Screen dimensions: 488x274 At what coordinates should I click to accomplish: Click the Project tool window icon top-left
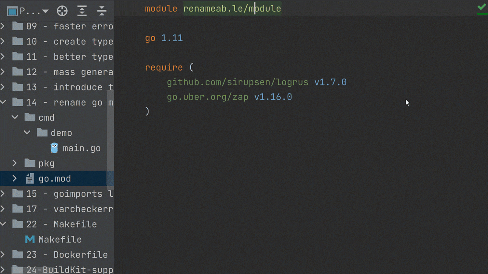[x=12, y=10]
